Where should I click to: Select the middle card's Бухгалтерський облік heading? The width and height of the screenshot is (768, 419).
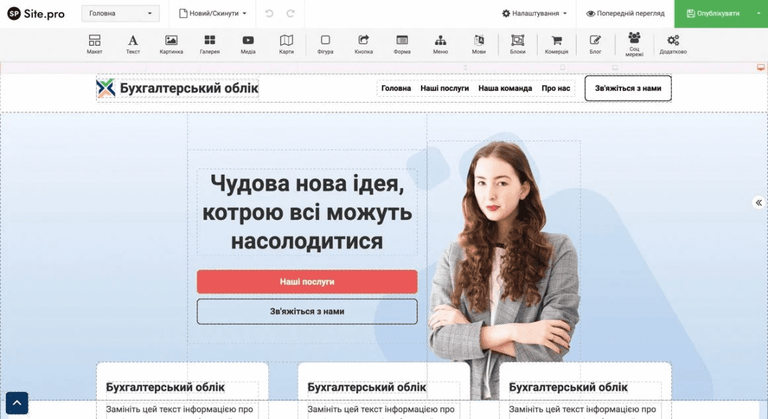point(367,387)
